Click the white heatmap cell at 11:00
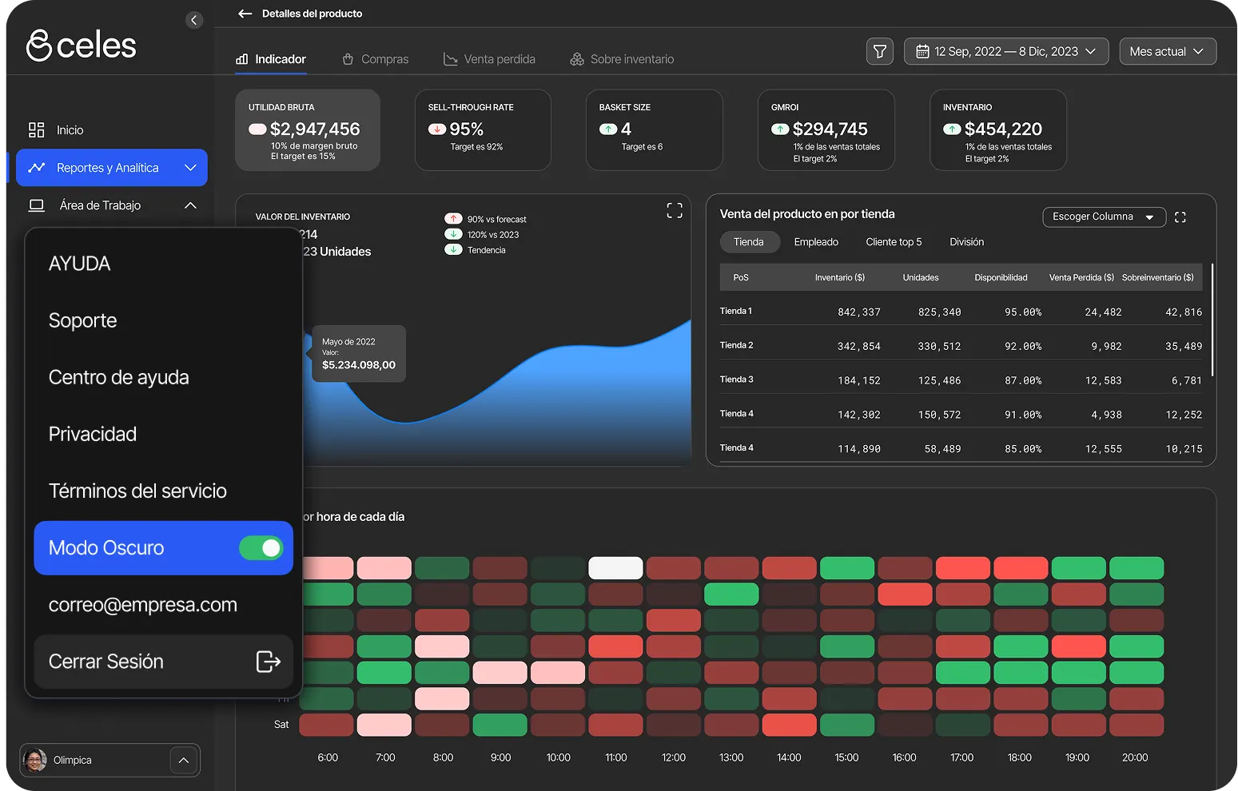The image size is (1238, 791). [x=615, y=568]
